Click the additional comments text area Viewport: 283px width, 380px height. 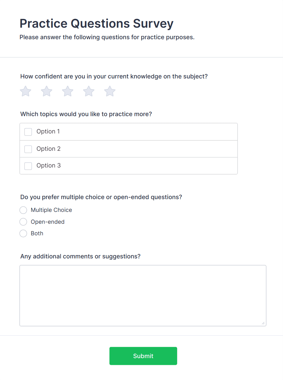143,295
